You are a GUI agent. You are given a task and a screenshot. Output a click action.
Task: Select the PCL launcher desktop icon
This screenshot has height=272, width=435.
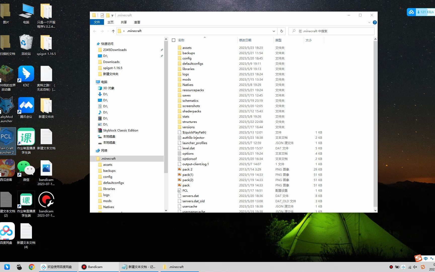8,141
